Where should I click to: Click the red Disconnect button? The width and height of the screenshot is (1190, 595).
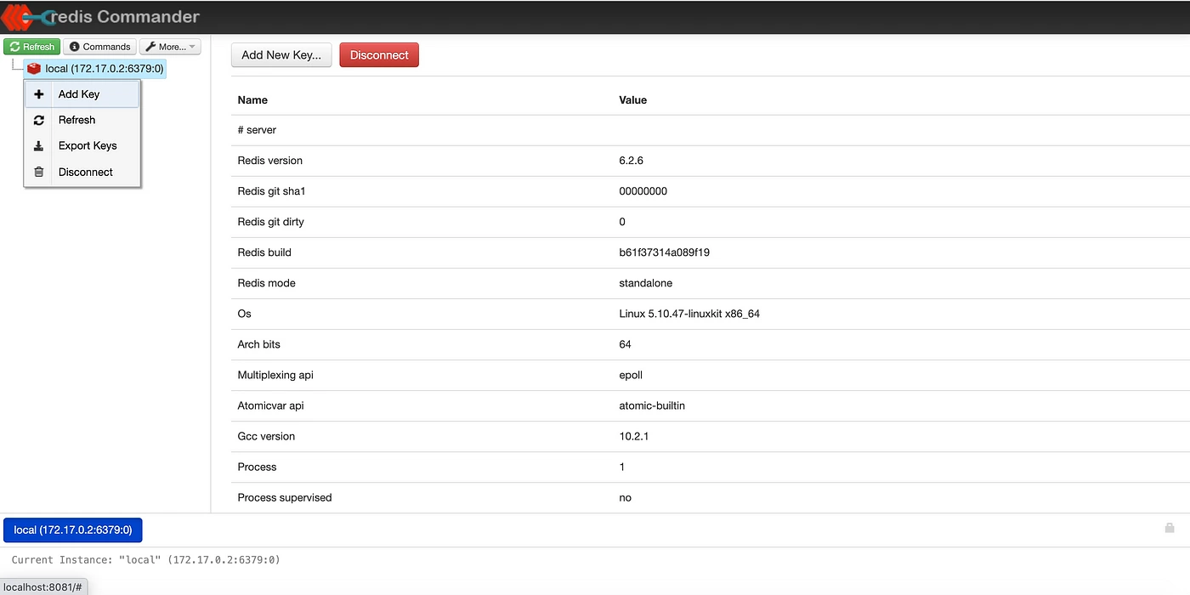coord(379,54)
